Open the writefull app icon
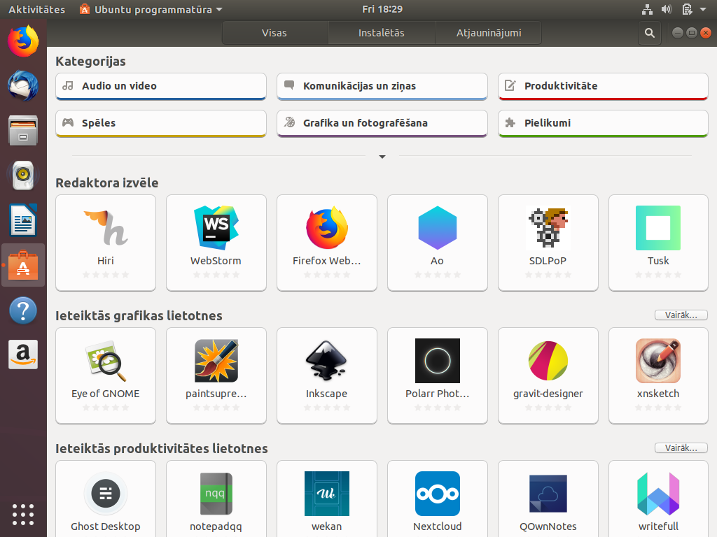 click(658, 494)
